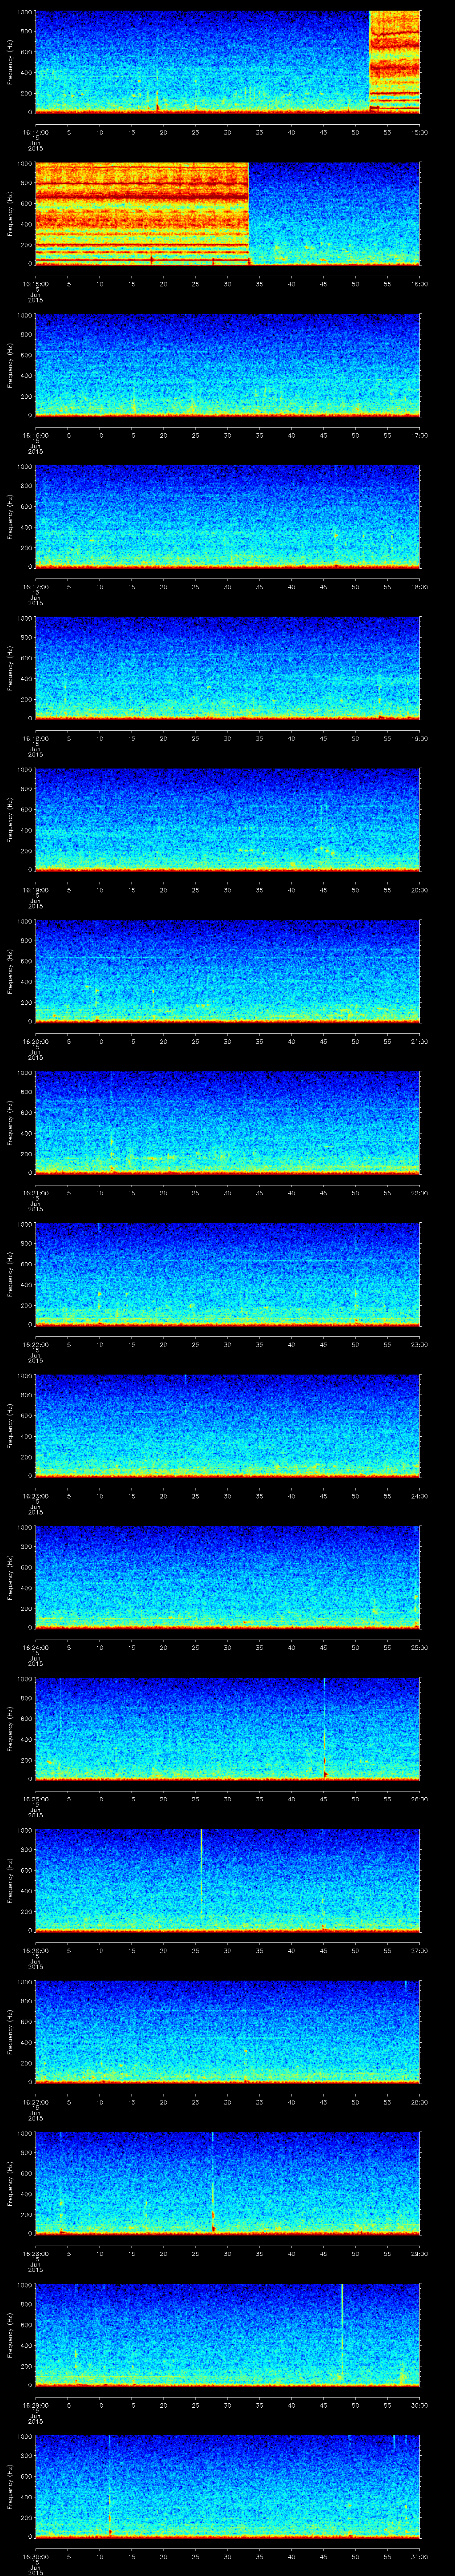Click the 16:15:00 start time label
Viewport: 455px width, 2576px height.
point(35,284)
